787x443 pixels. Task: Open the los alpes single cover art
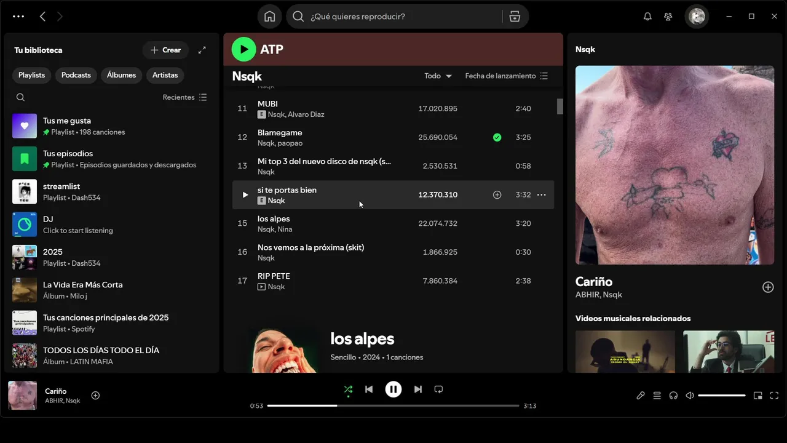[285, 349]
